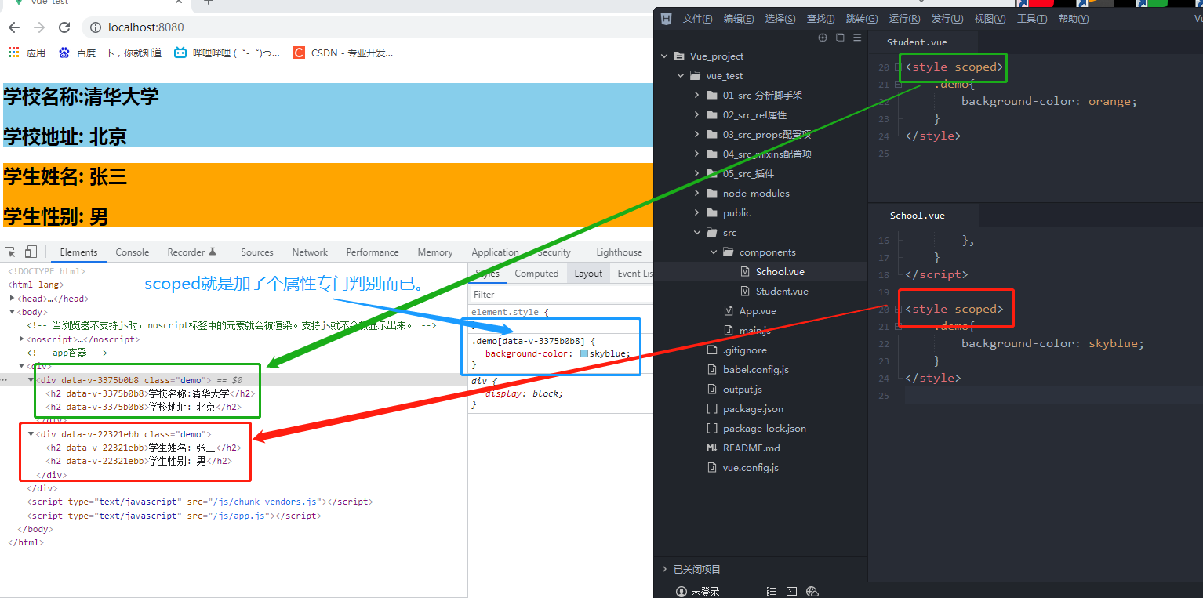Screen dimensions: 1203x598
Task: Collapse the vue_test folder
Action: point(680,76)
